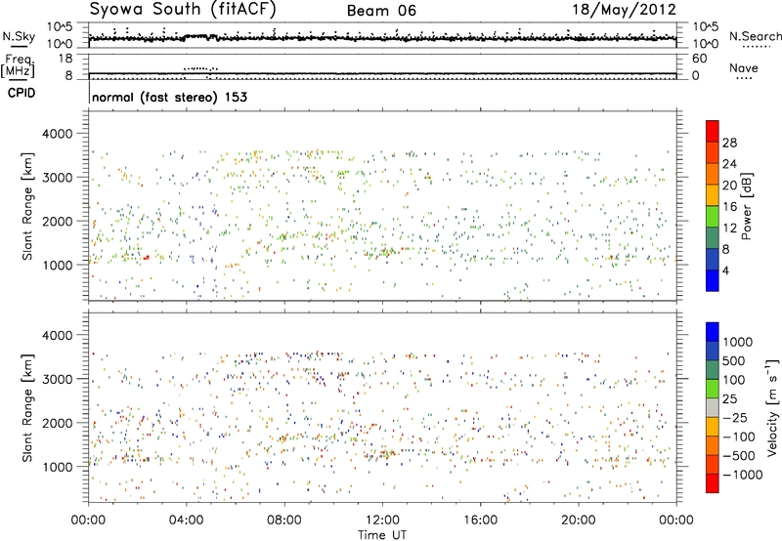Click the date '18/May/2012'
The image size is (782, 541).
point(624,10)
